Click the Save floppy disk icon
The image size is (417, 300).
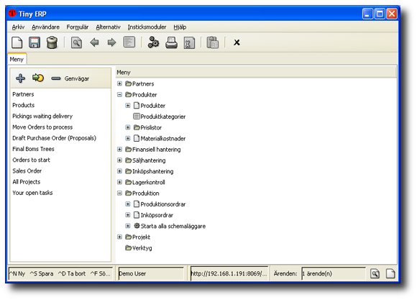click(x=35, y=42)
